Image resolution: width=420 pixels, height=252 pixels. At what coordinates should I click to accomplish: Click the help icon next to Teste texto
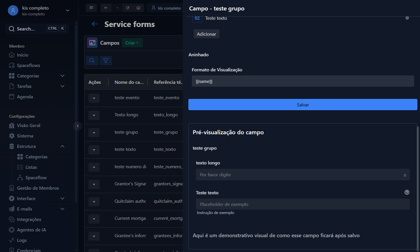tap(407, 192)
